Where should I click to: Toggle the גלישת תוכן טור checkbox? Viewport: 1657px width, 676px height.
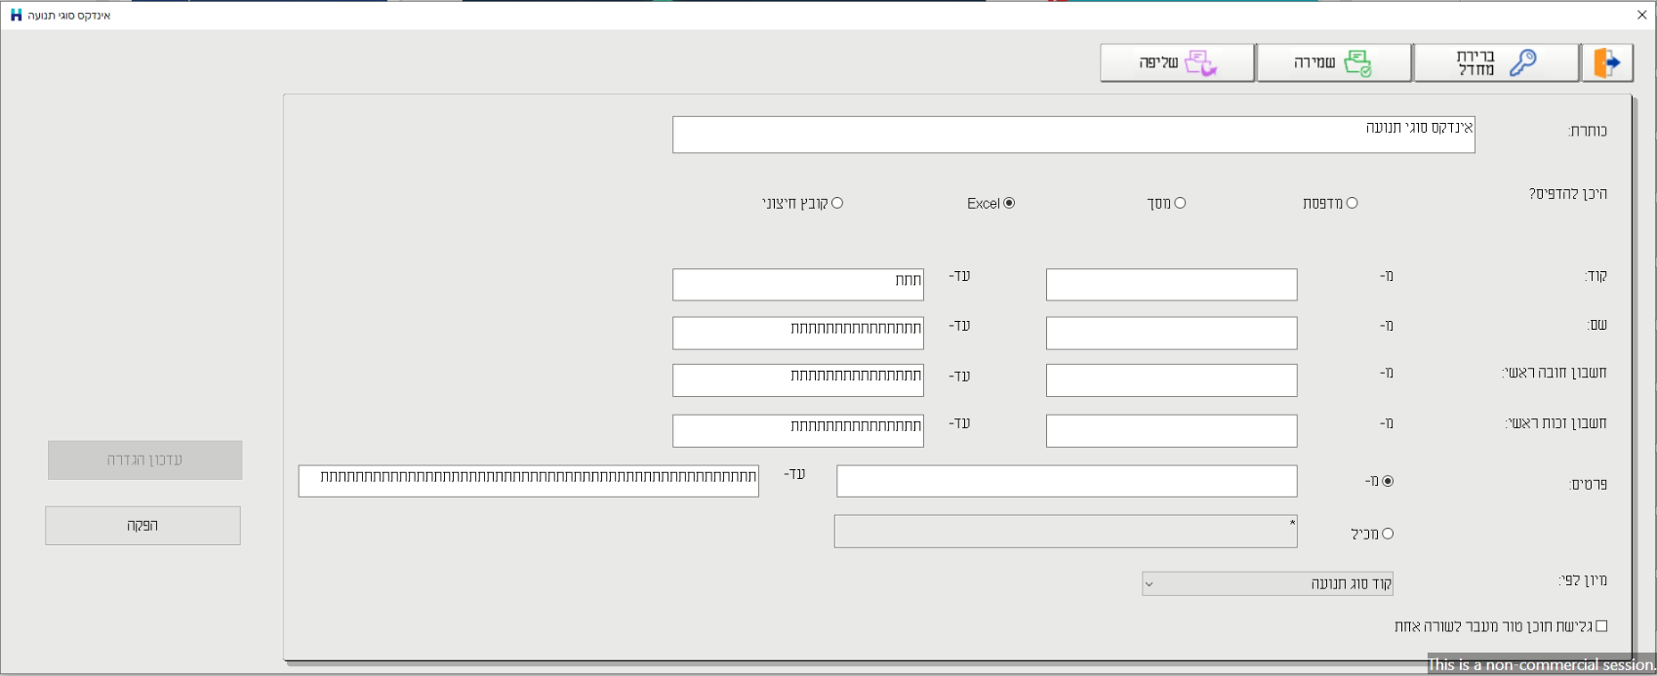pyautogui.click(x=1601, y=626)
